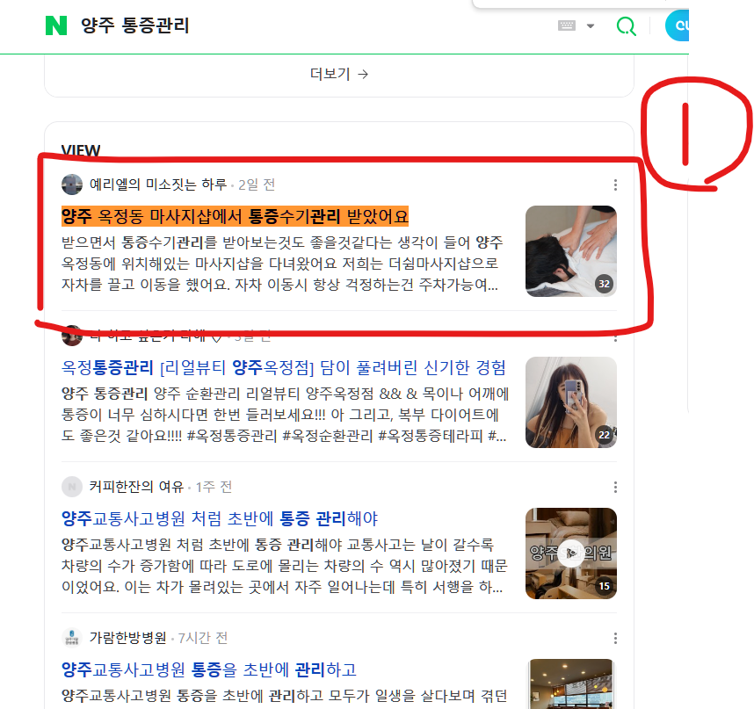Click snippet about 차량의 수가 증가함에 따라
754x709 pixels.
284,566
